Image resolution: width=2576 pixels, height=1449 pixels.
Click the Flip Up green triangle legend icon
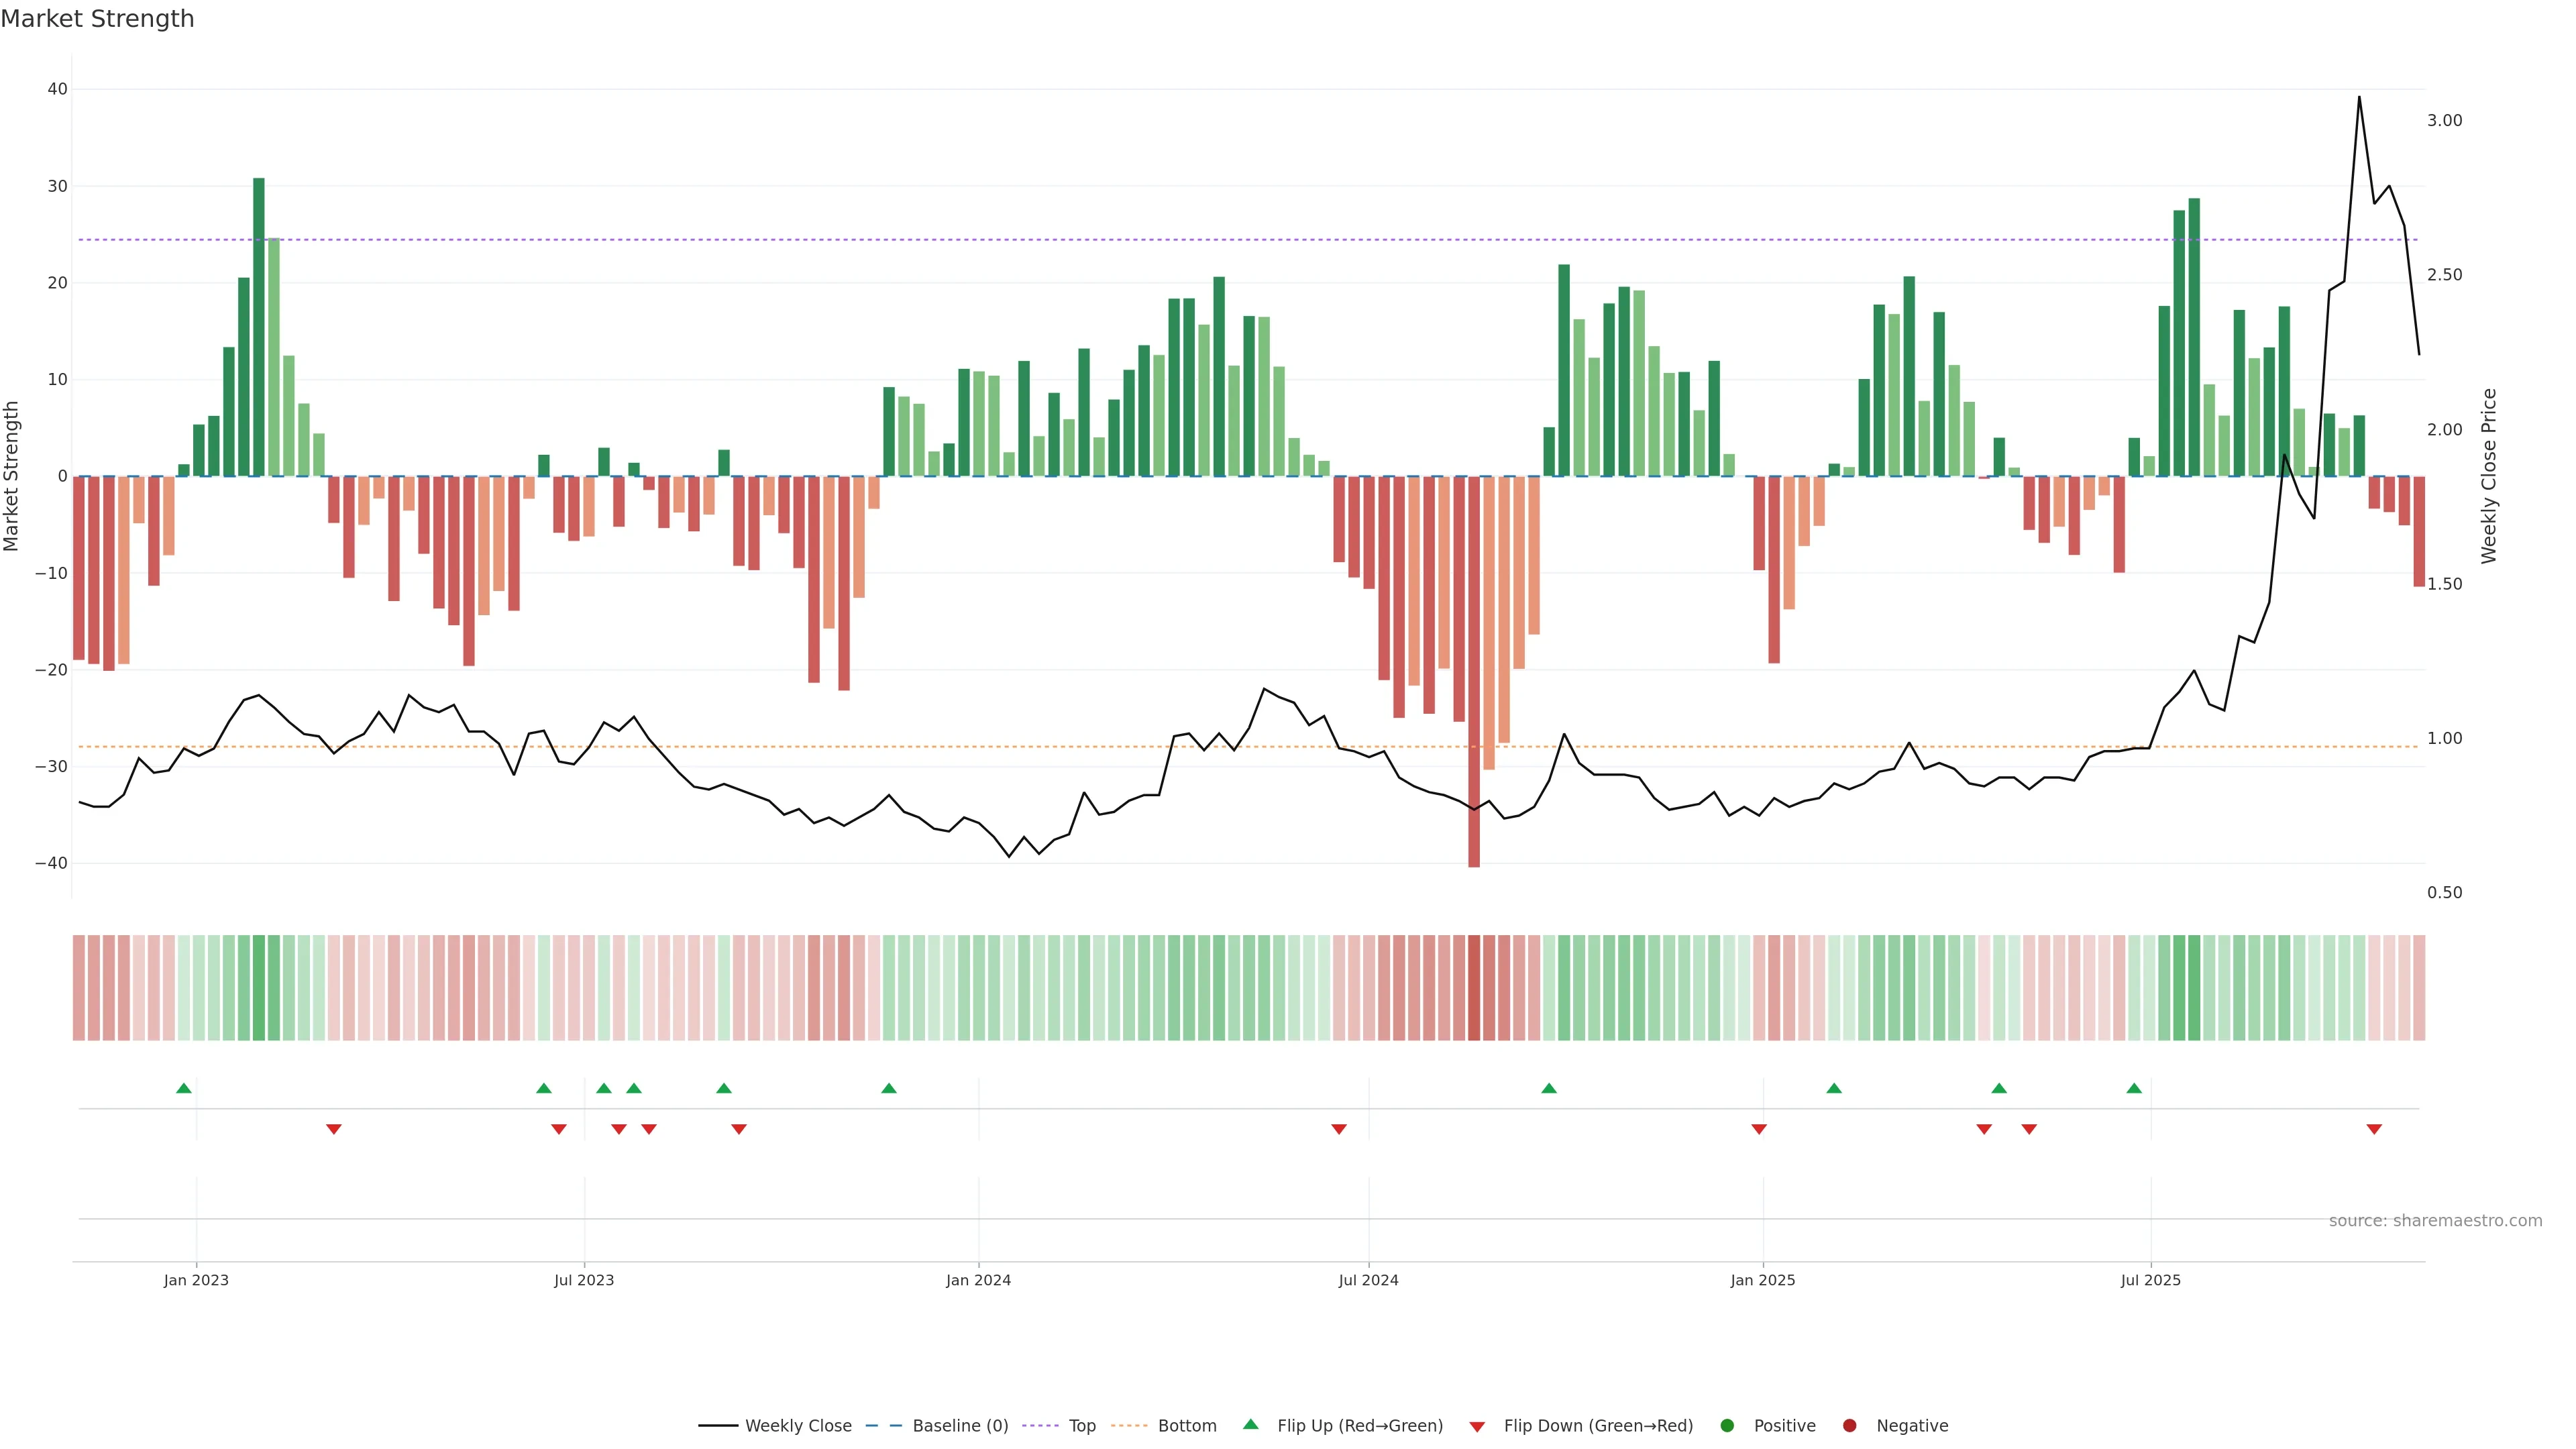1250,1424
